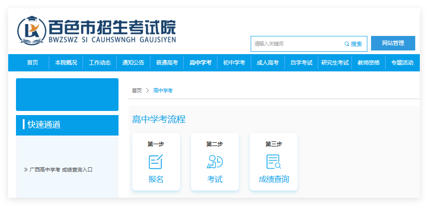The width and height of the screenshot is (428, 206).
Task: Open the 专题活动 menu item
Action: pos(402,63)
